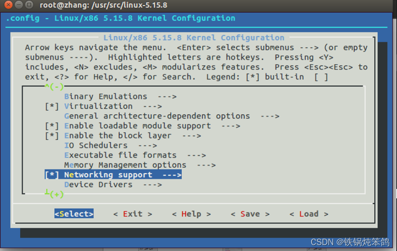Image resolution: width=397 pixels, height=251 pixels.
Task: Select the Enable the block layer entry
Action: [133, 136]
